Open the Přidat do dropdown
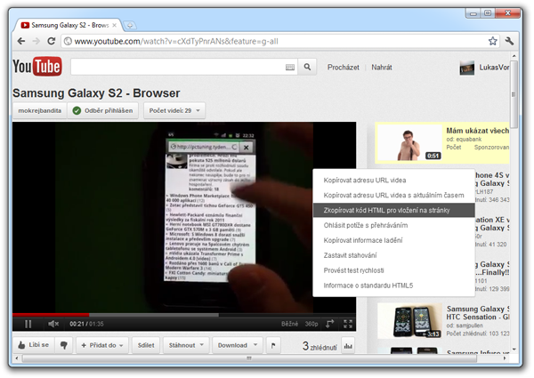This screenshot has height=378, width=534. tap(102, 345)
